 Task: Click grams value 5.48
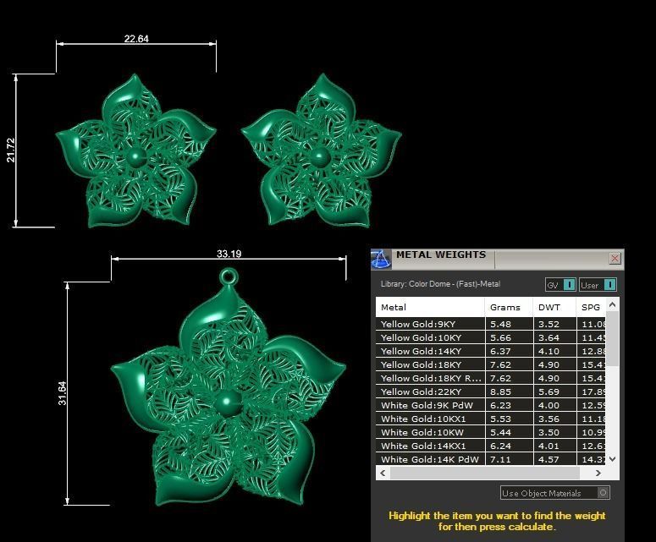coord(500,324)
